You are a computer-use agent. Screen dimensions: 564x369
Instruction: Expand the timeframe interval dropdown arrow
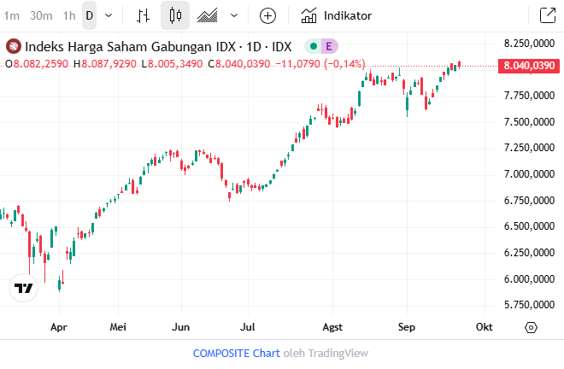click(108, 15)
